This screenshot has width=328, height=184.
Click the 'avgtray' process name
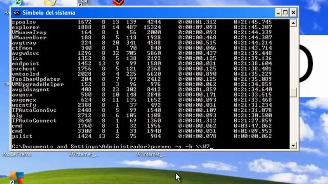[24, 43]
